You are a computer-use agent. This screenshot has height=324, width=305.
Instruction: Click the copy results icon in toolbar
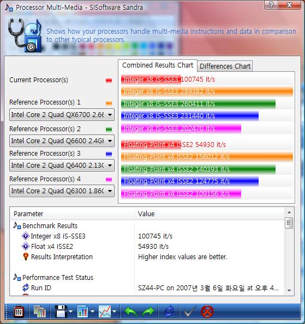[x=40, y=311]
